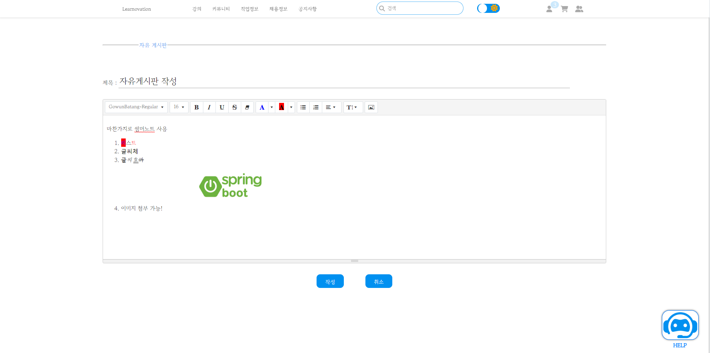Apply italic formatting
Image resolution: width=710 pixels, height=353 pixels.
(209, 107)
